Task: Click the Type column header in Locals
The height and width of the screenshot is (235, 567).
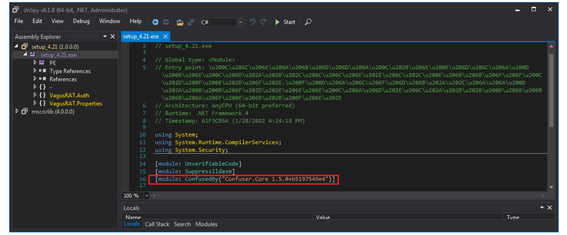Action: pos(529,217)
